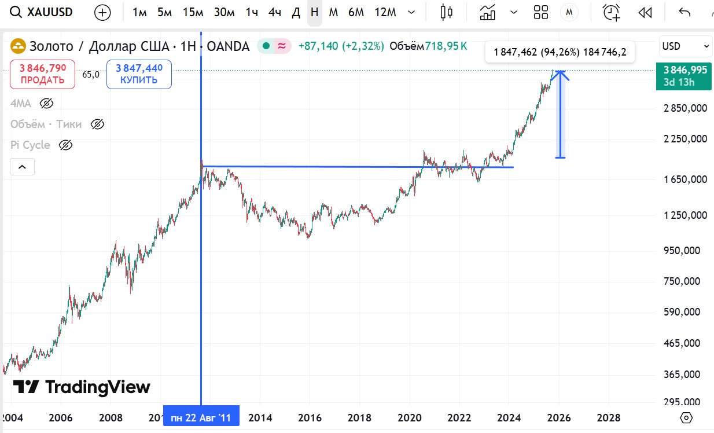This screenshot has width=714, height=433.
Task: Open chart settings gear at bottom right
Action: click(x=686, y=417)
